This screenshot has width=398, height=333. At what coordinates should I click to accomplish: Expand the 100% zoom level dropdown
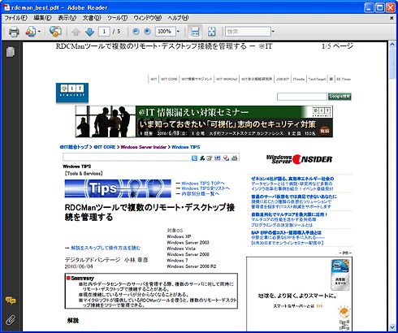pos(178,32)
